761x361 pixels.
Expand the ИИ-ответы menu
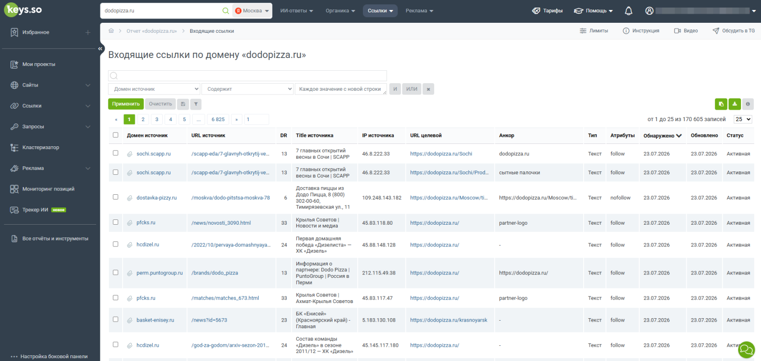[x=297, y=10]
